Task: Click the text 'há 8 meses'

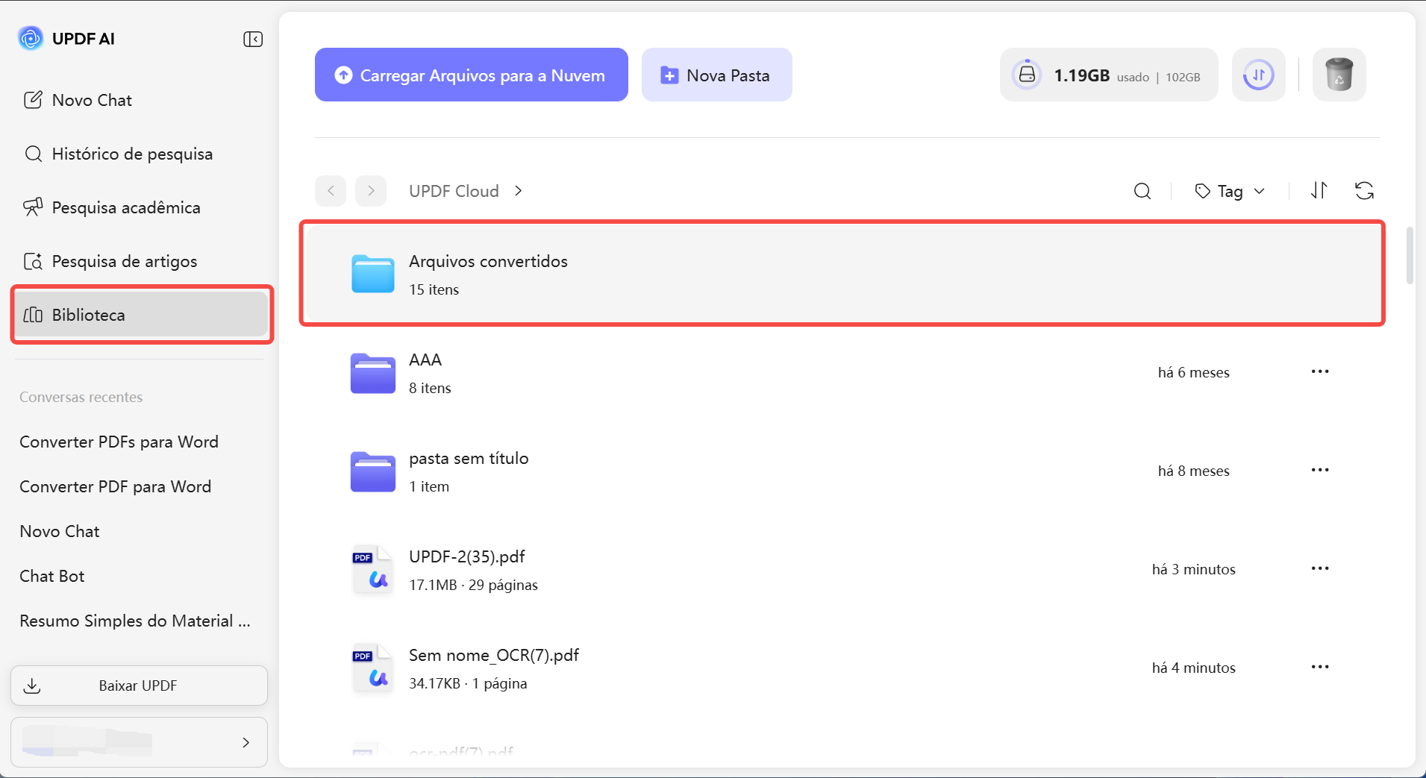Action: pos(1193,471)
